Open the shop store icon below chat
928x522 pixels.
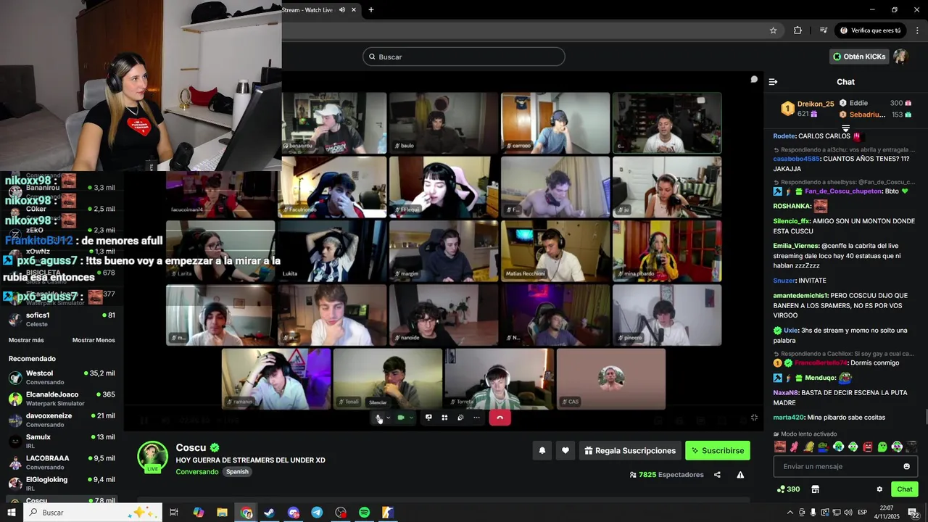tap(815, 489)
